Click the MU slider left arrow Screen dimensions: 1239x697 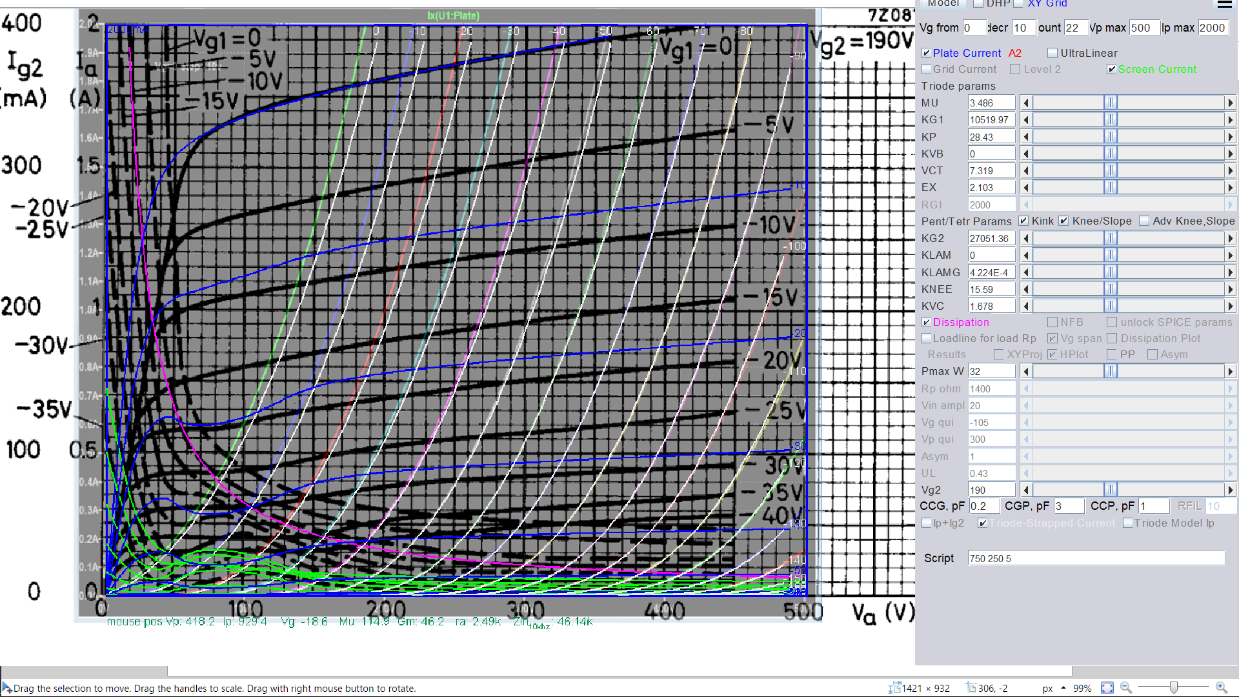pyautogui.click(x=1026, y=103)
